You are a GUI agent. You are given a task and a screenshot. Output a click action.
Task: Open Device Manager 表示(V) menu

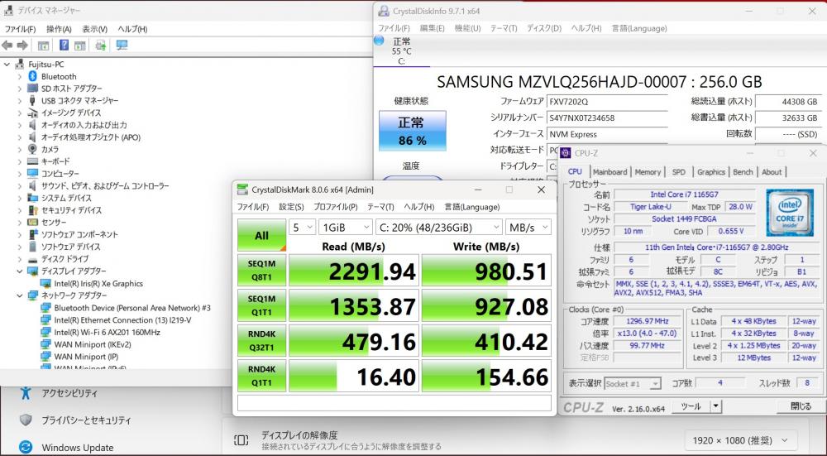(x=94, y=29)
